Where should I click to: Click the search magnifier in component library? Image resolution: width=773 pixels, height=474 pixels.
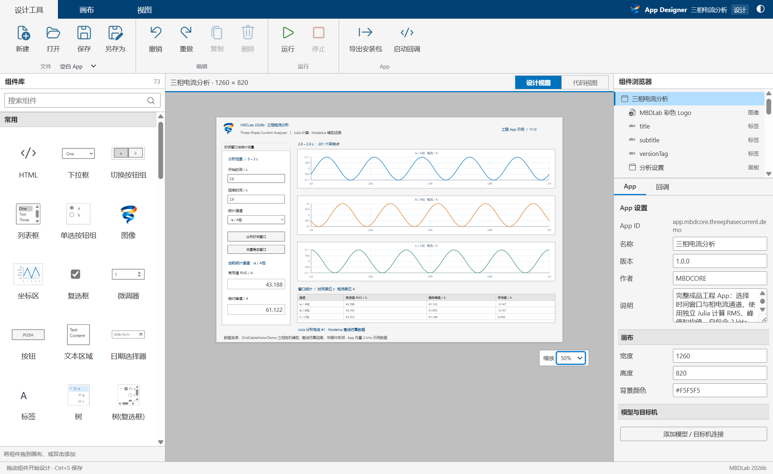point(151,101)
